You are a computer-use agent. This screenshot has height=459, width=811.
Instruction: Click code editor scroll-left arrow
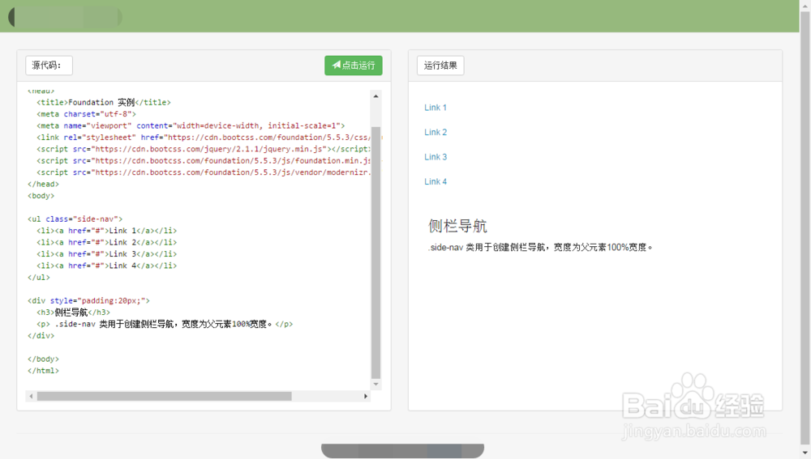point(31,396)
